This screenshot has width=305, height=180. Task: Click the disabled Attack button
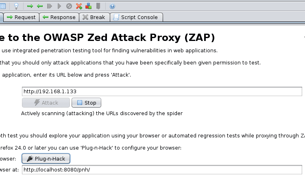point(46,103)
